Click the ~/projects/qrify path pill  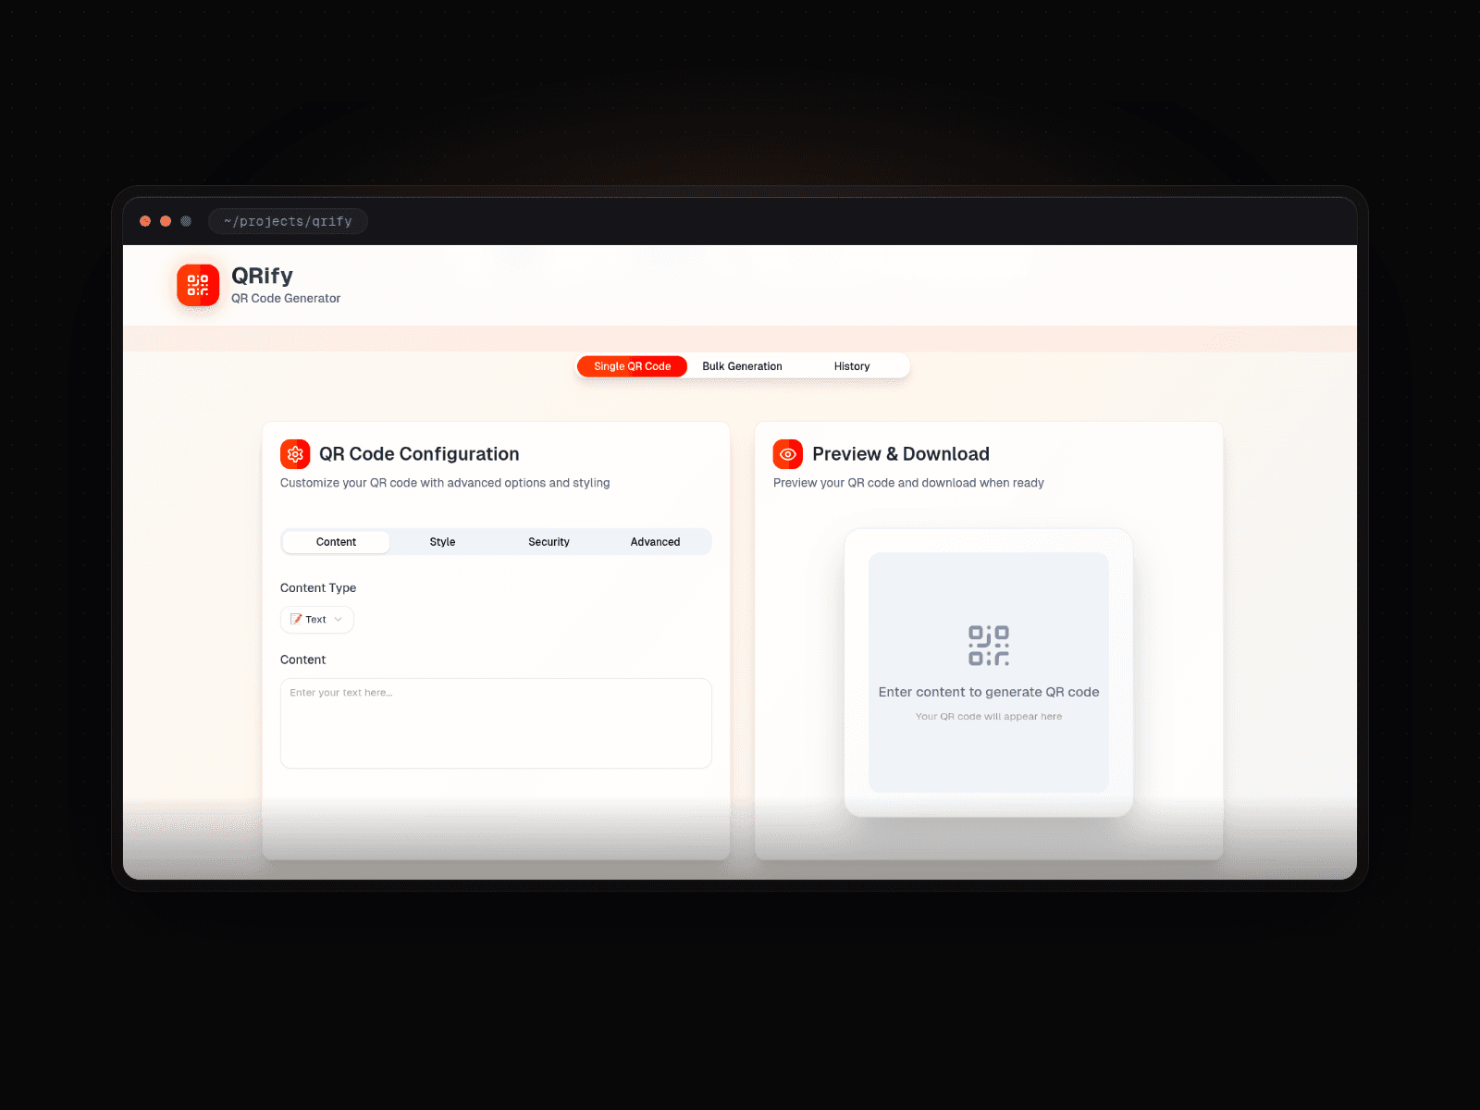point(288,221)
